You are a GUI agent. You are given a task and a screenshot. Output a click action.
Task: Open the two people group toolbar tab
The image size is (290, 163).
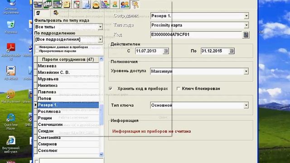125,4
